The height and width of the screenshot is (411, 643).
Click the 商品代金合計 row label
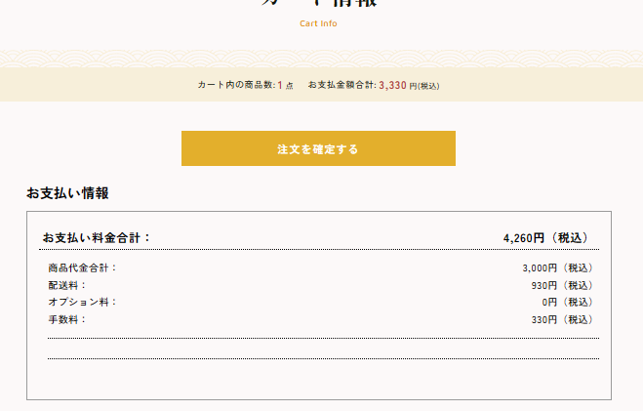pyautogui.click(x=82, y=267)
